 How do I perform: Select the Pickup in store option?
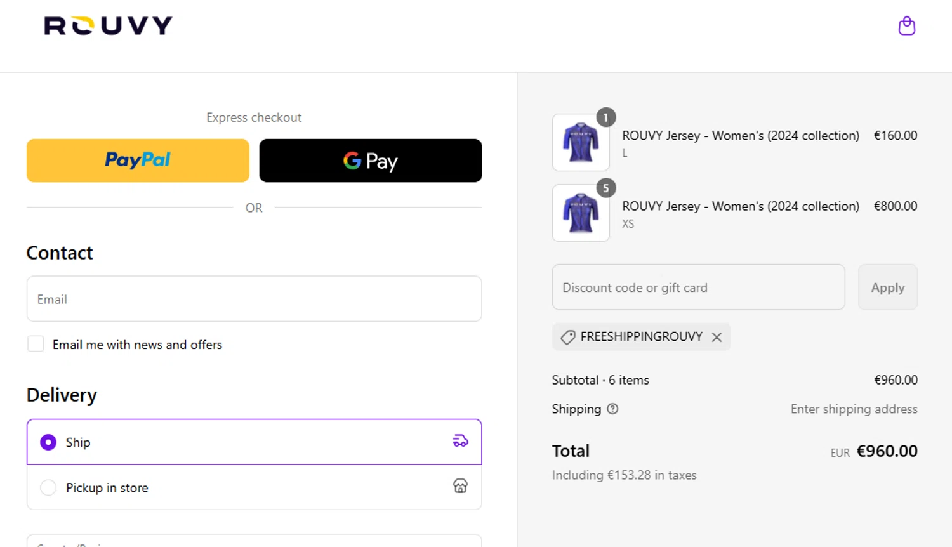click(254, 487)
